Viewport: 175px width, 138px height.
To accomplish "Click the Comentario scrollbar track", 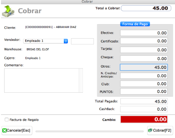I will tap(81, 80).
